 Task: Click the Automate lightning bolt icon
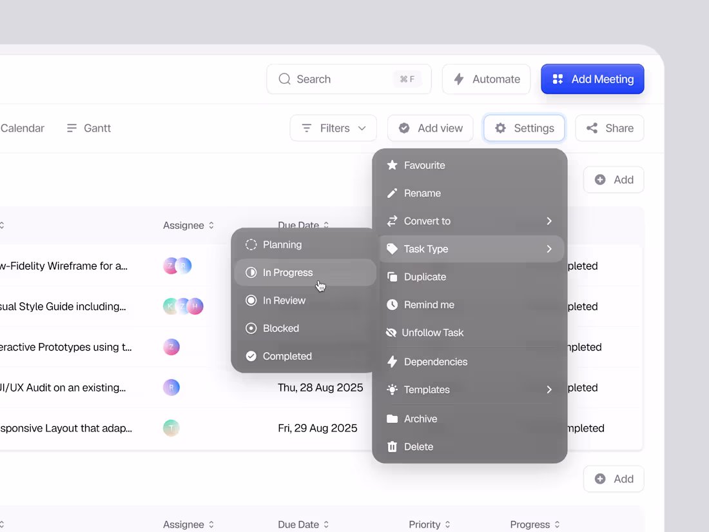click(459, 79)
